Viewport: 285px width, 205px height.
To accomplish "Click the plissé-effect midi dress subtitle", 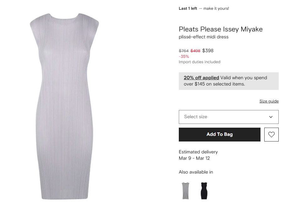I will (x=204, y=37).
